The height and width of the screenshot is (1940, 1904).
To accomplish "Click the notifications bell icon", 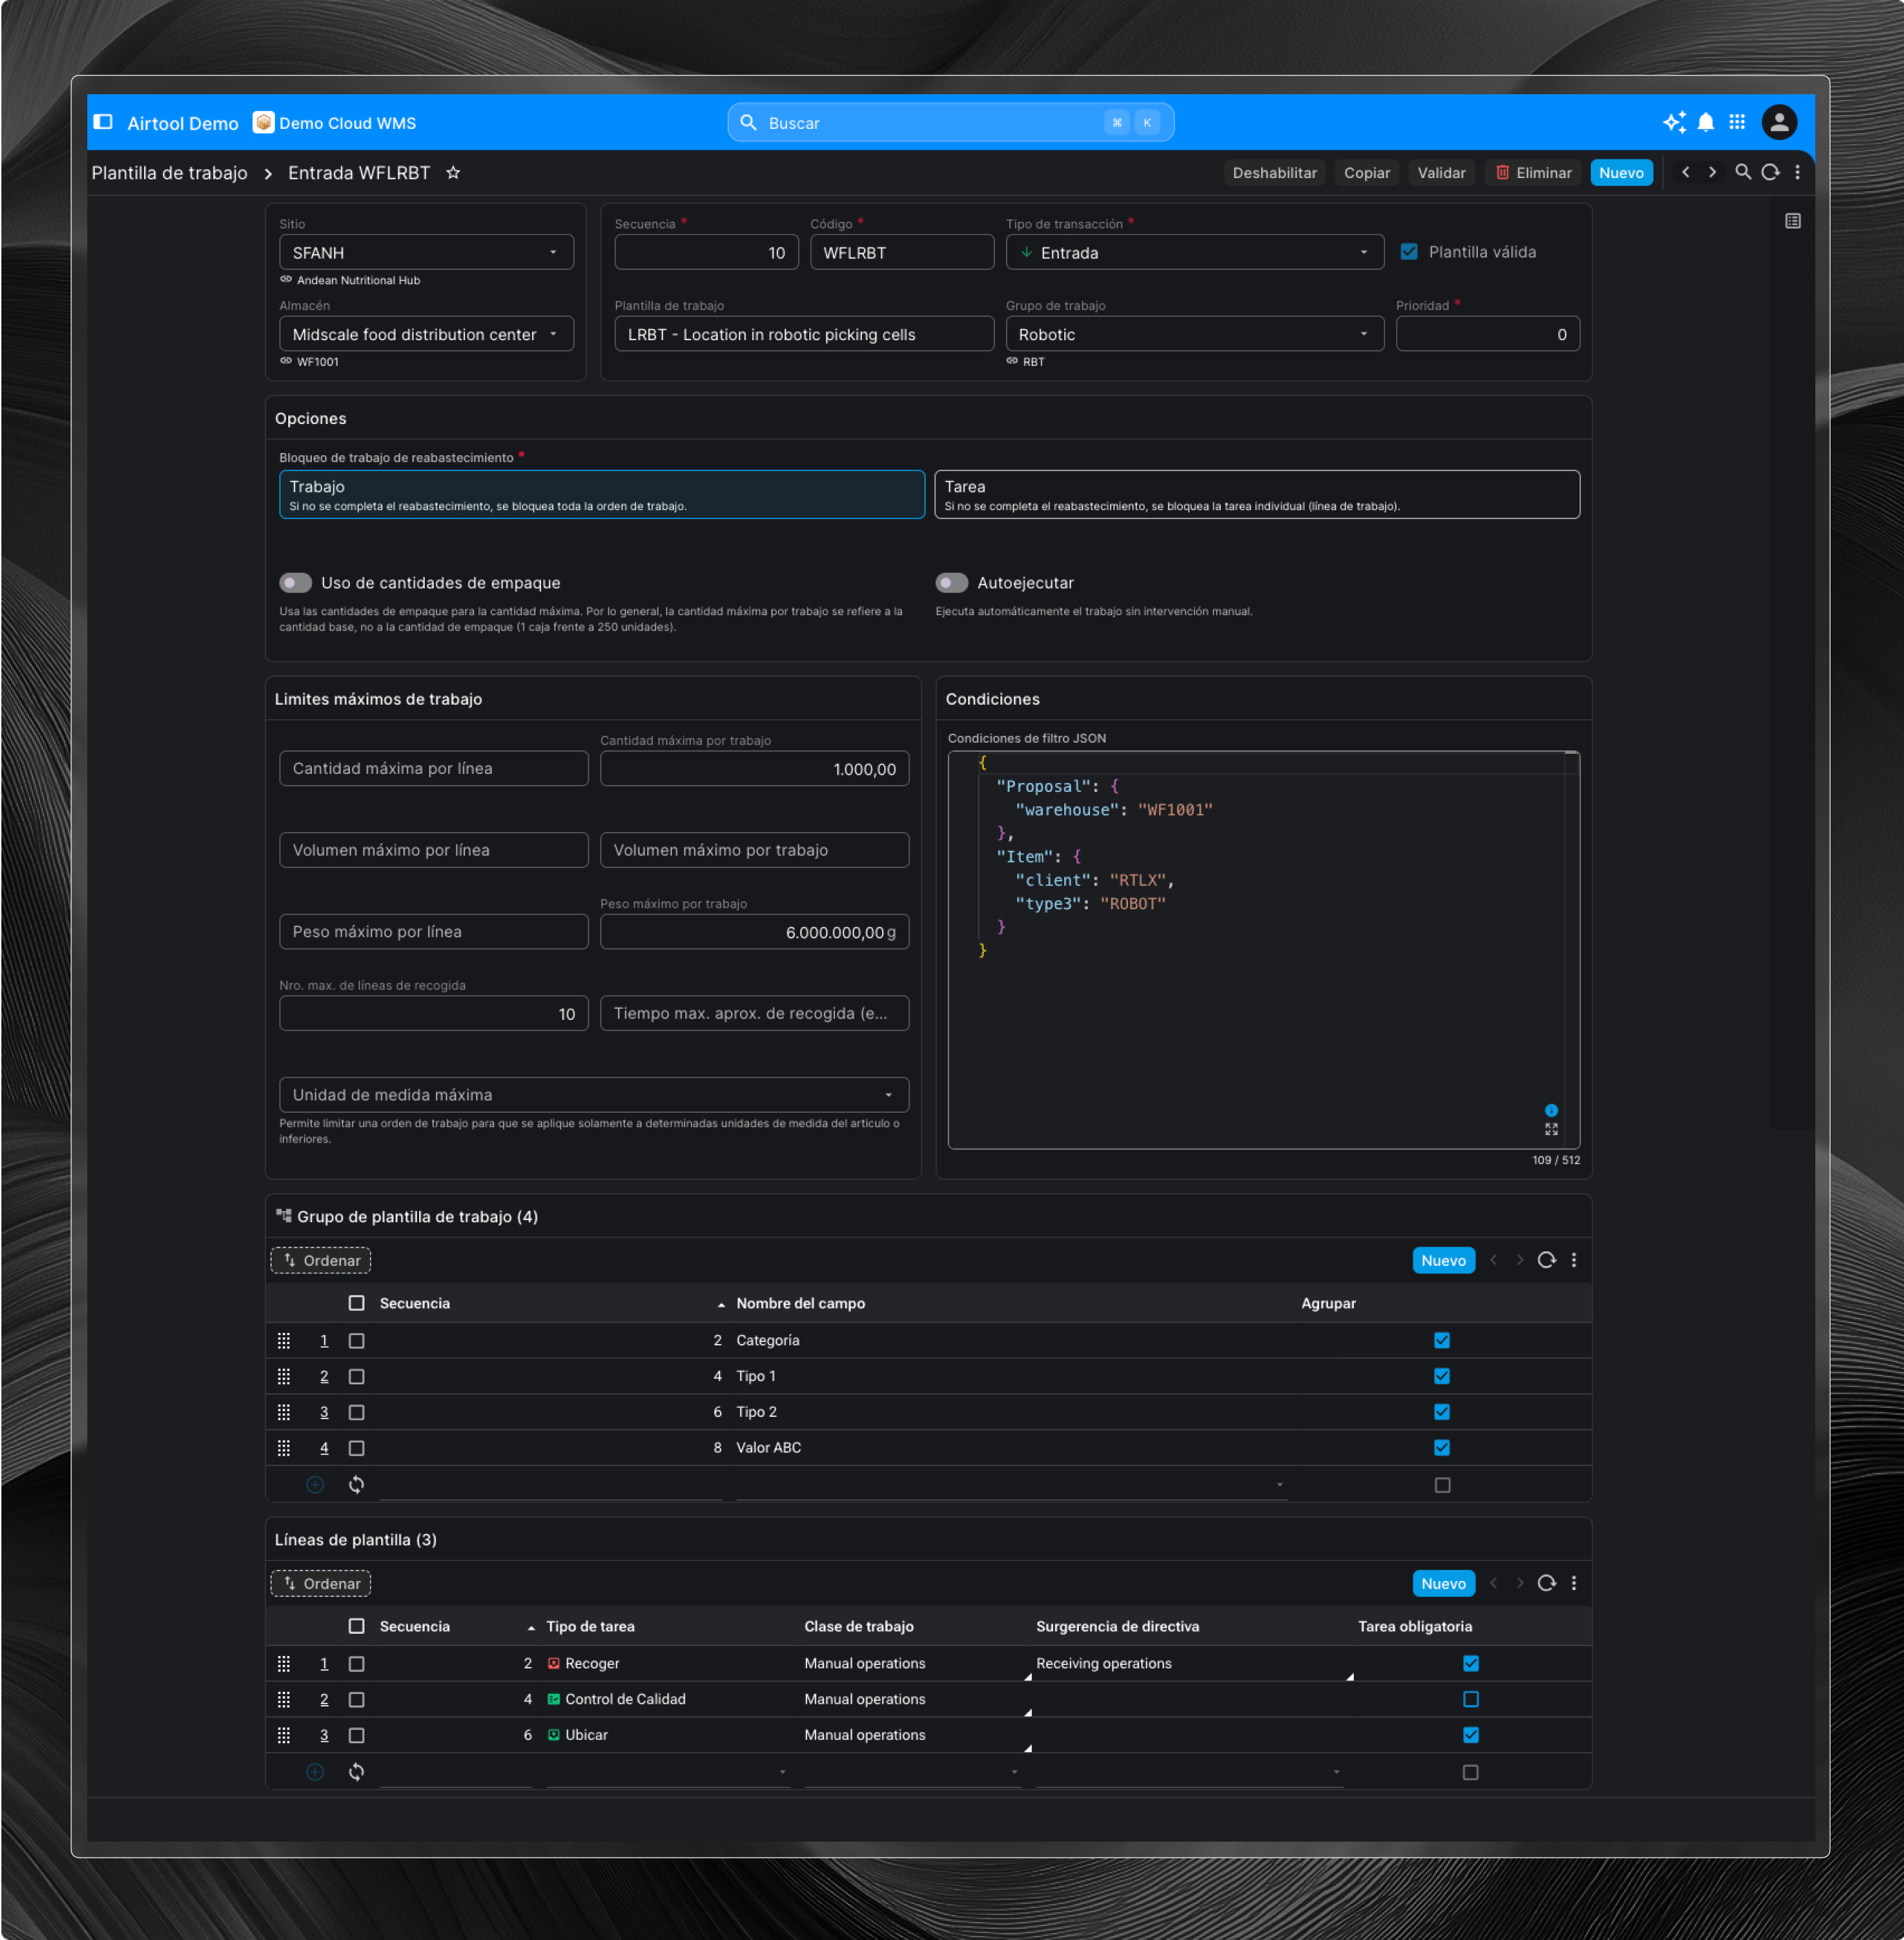I will point(1706,122).
